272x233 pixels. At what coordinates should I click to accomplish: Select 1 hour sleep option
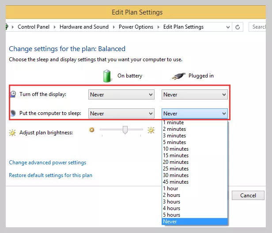click(194, 189)
